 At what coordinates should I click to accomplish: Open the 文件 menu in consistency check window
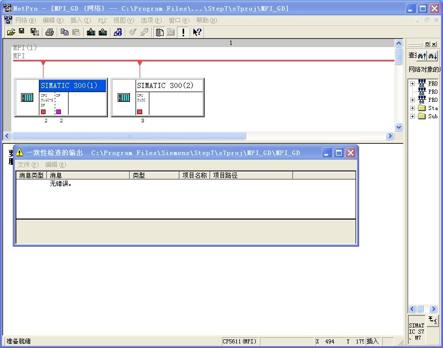point(28,165)
